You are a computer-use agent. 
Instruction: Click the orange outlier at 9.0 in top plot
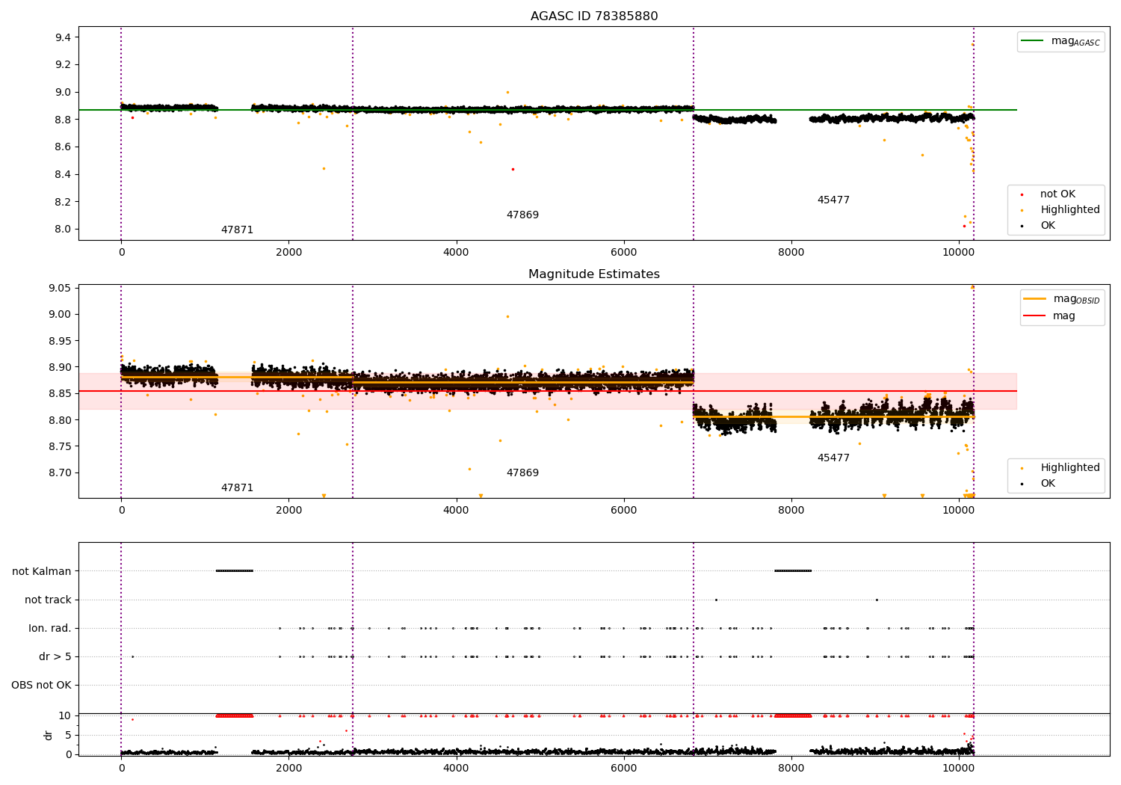tap(507, 92)
